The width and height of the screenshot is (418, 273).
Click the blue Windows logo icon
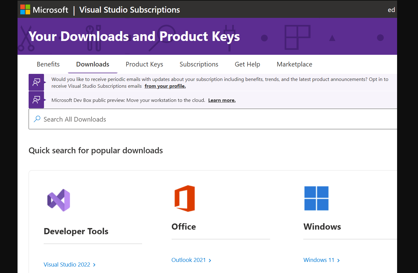[316, 198]
